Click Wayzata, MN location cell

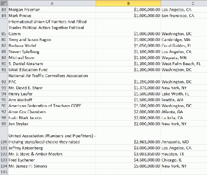(184, 58)
